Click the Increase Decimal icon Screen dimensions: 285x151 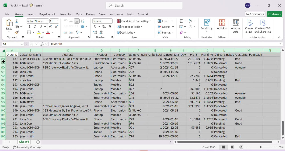(95, 32)
